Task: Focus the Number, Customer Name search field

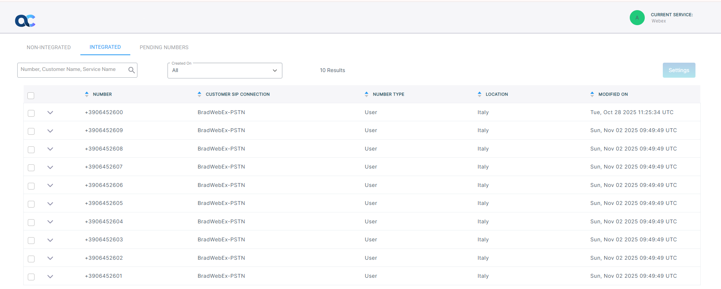Action: point(73,70)
